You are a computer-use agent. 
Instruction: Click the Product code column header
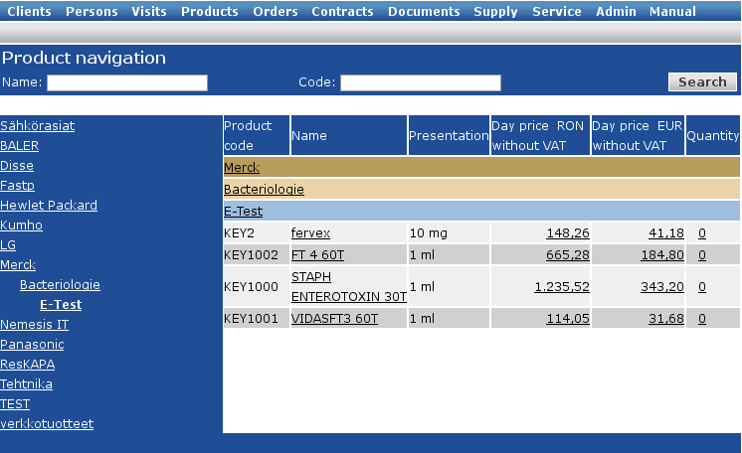click(x=256, y=135)
